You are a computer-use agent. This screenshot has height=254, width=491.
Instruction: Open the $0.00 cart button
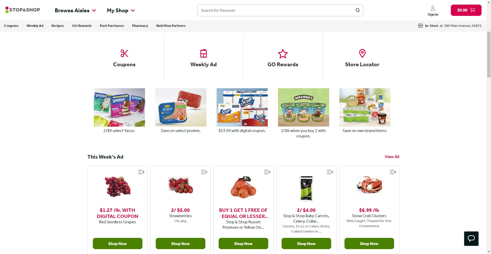coord(466,10)
